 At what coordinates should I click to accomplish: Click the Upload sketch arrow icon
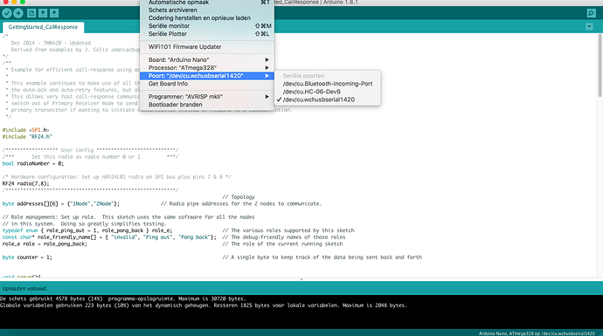[18, 13]
